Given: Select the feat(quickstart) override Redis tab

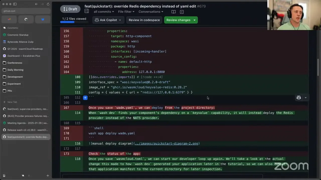Looking at the screenshot, I should (x=26, y=137).
